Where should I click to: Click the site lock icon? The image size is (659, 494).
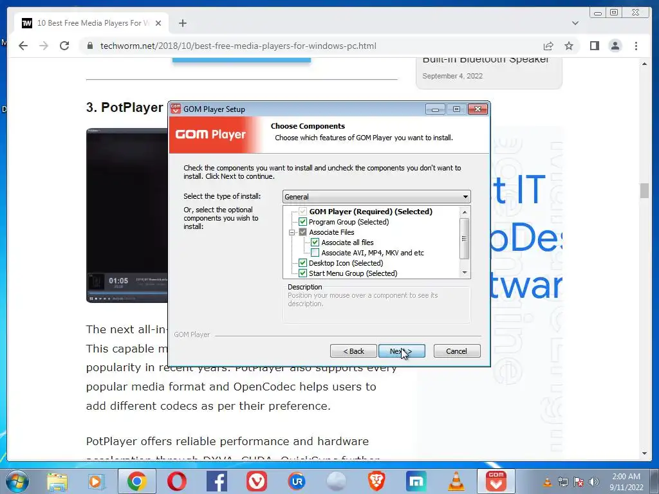(x=89, y=46)
